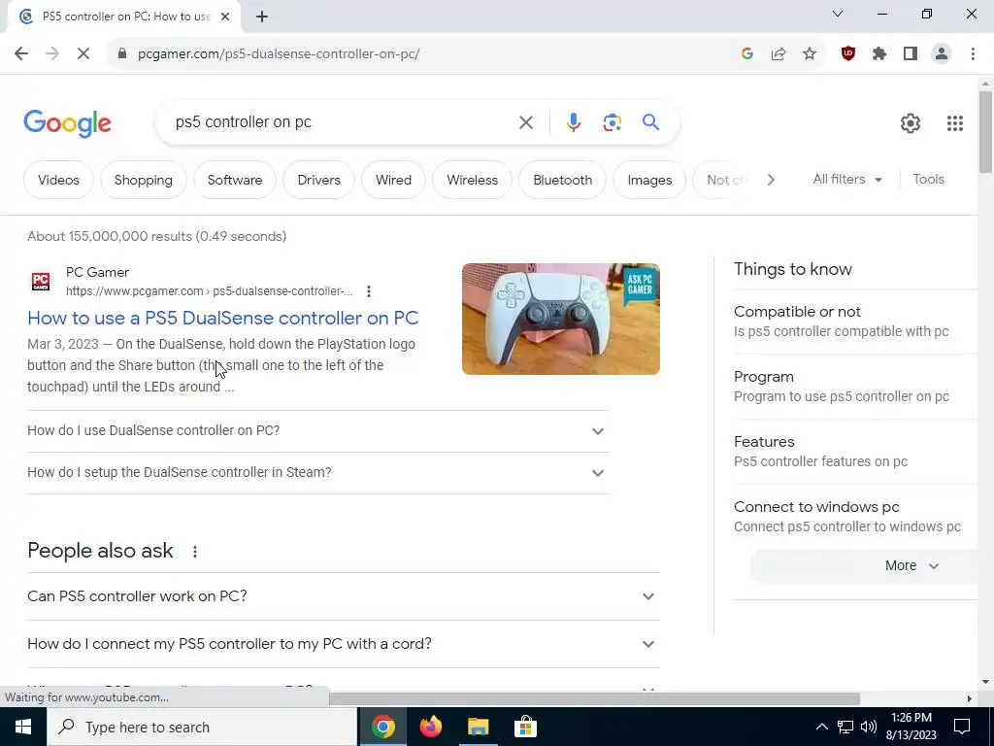Show hidden system tray icons
This screenshot has height=746, width=994.
click(821, 727)
